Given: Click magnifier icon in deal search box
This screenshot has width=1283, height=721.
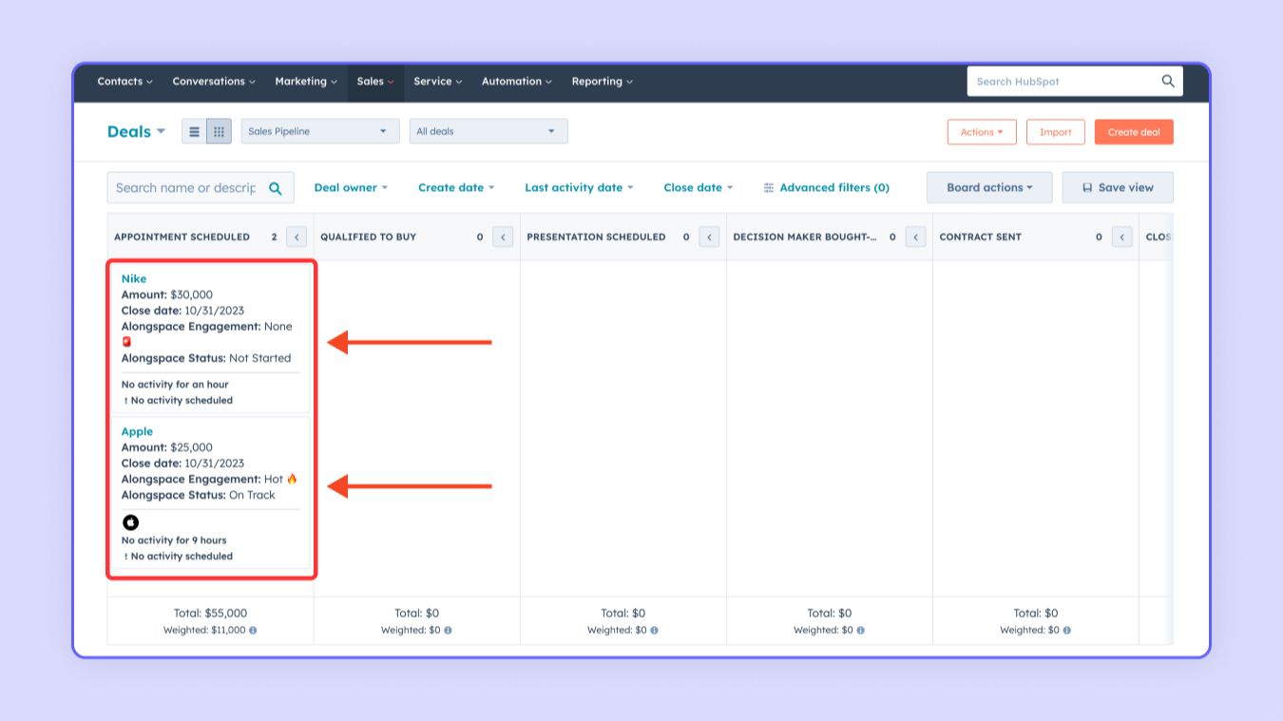Looking at the screenshot, I should 276,188.
